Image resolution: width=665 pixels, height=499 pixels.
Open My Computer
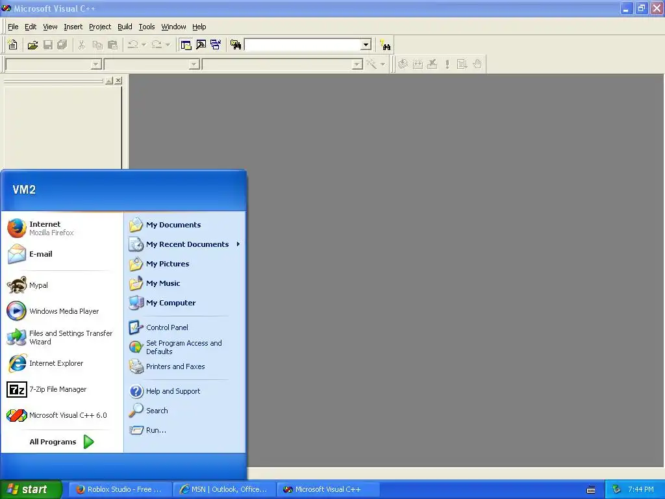click(x=184, y=303)
